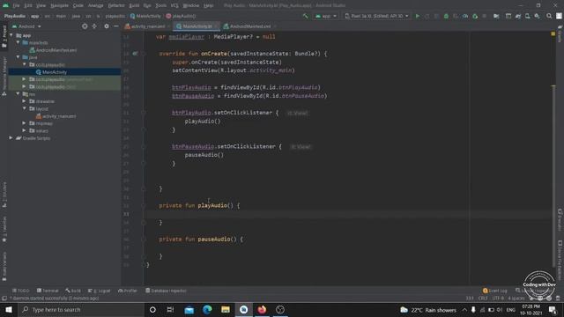Click the Windows Start button
The height and width of the screenshot is (317, 564).
9,309
